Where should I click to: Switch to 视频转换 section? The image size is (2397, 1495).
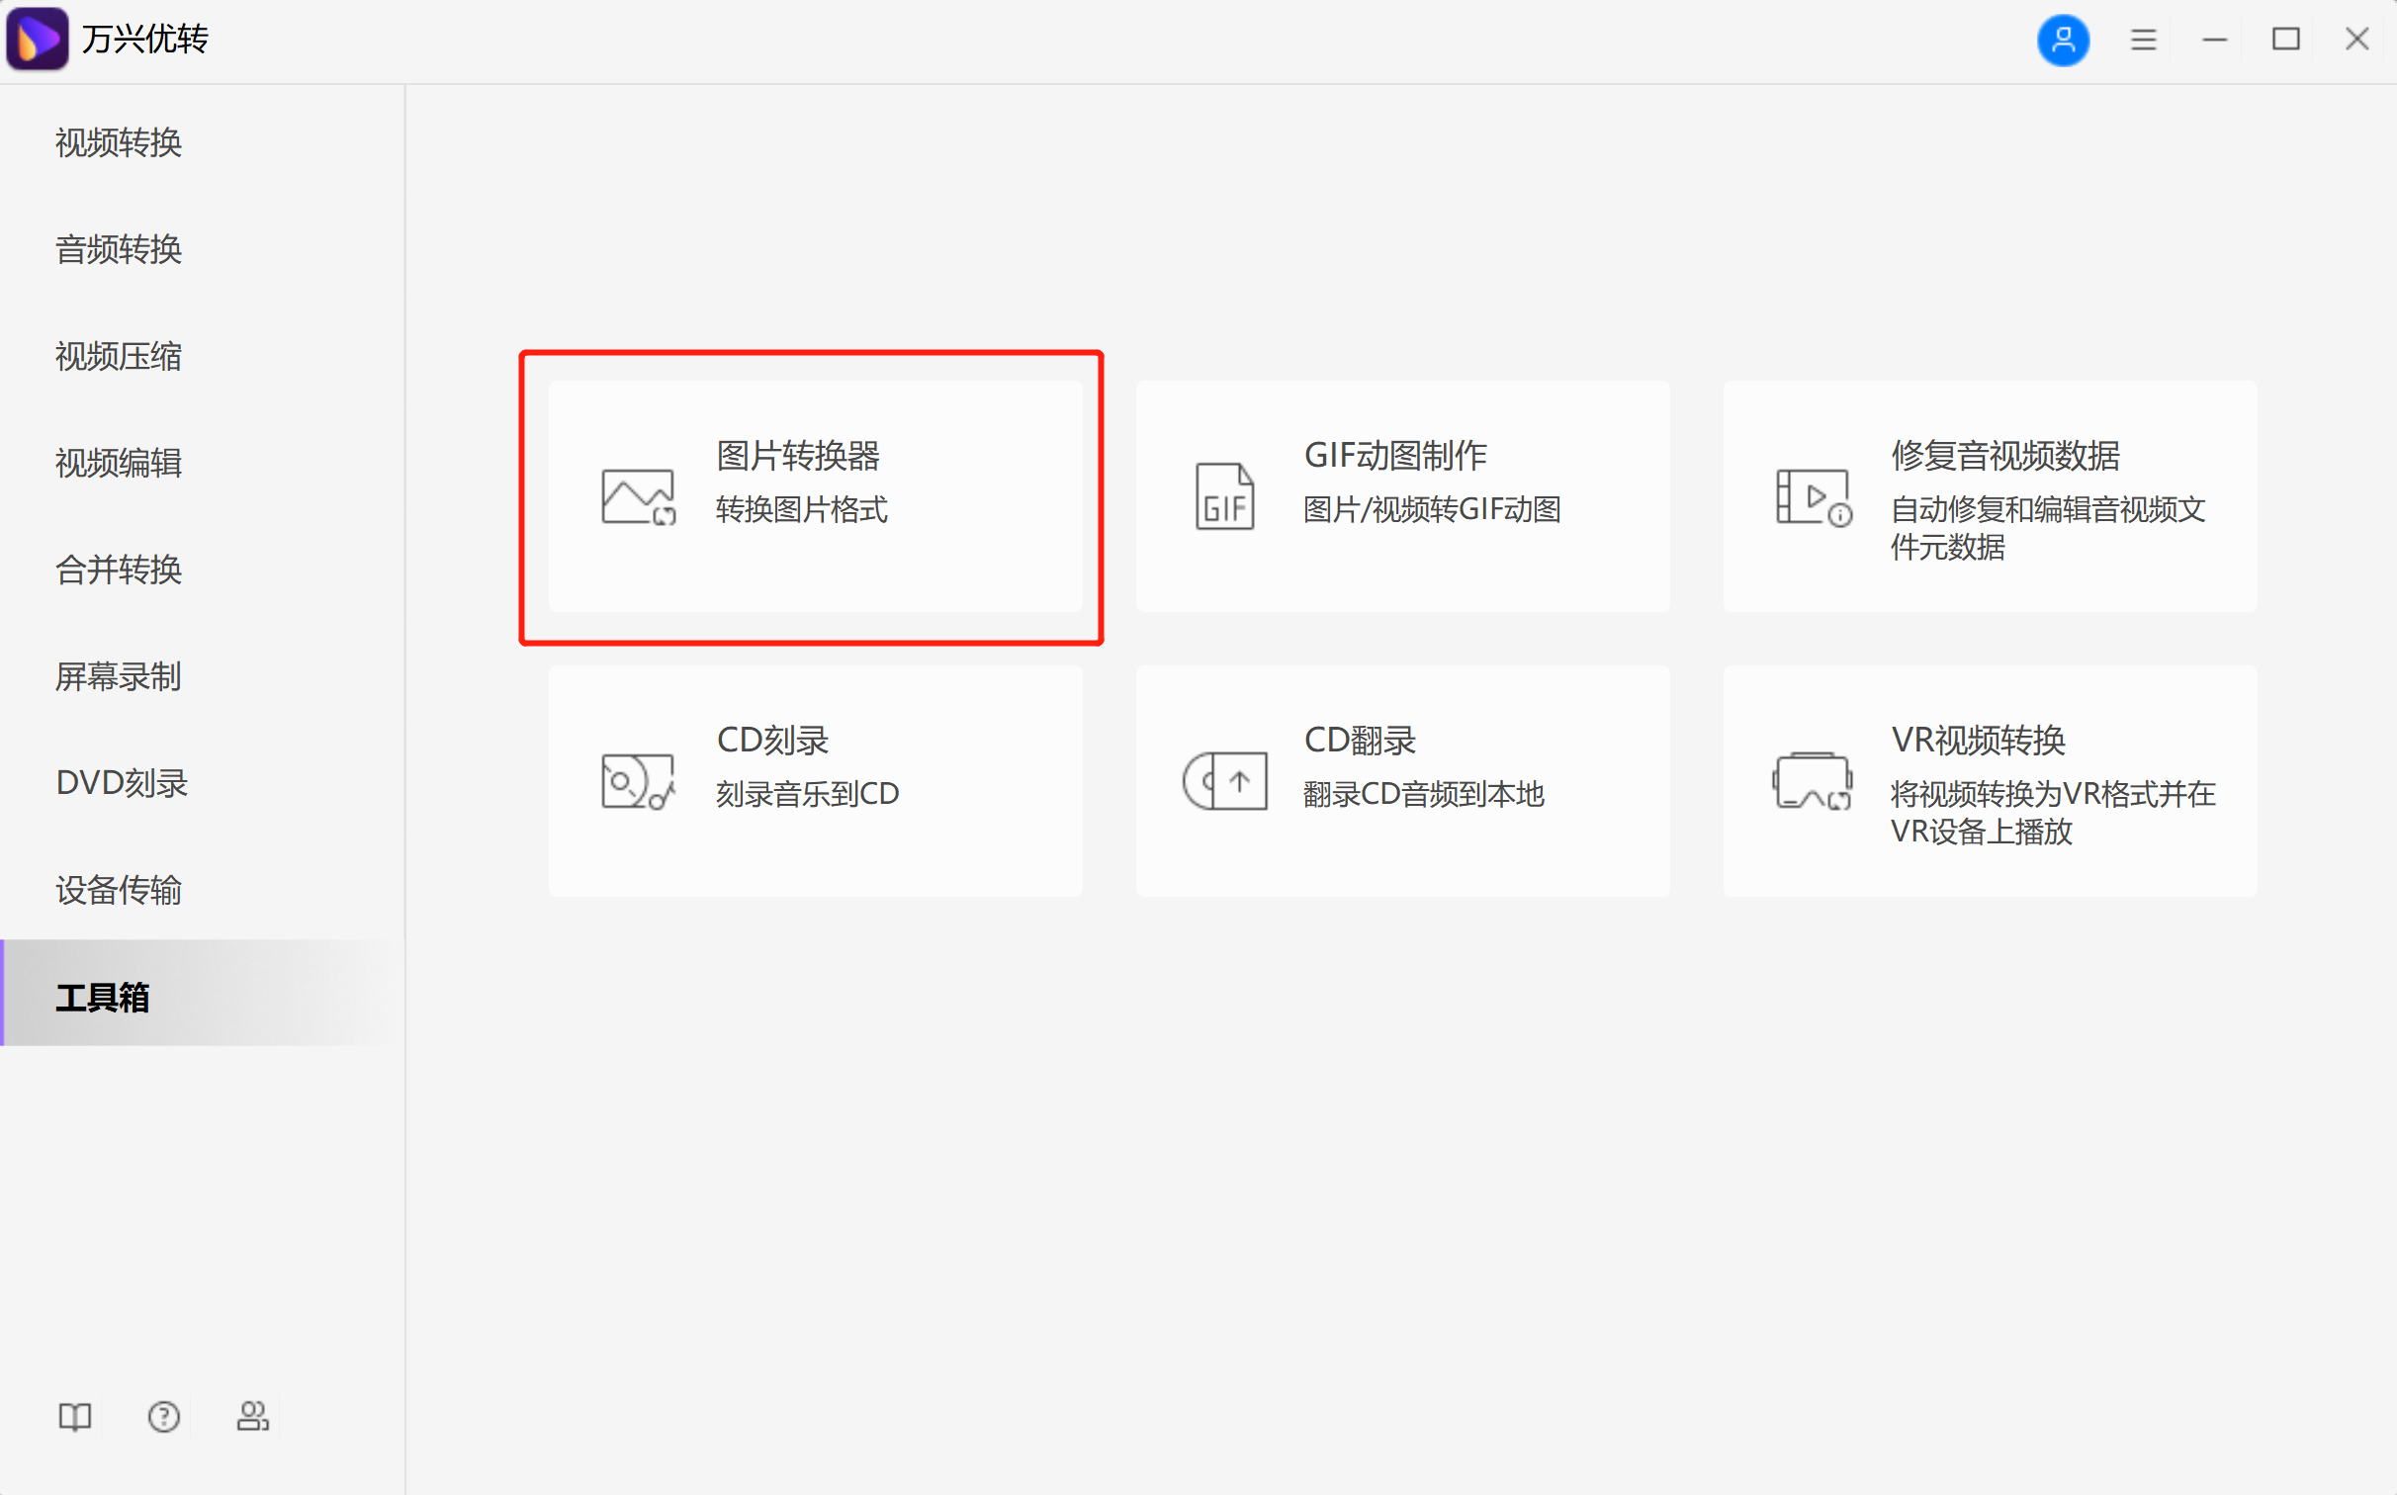click(x=118, y=142)
